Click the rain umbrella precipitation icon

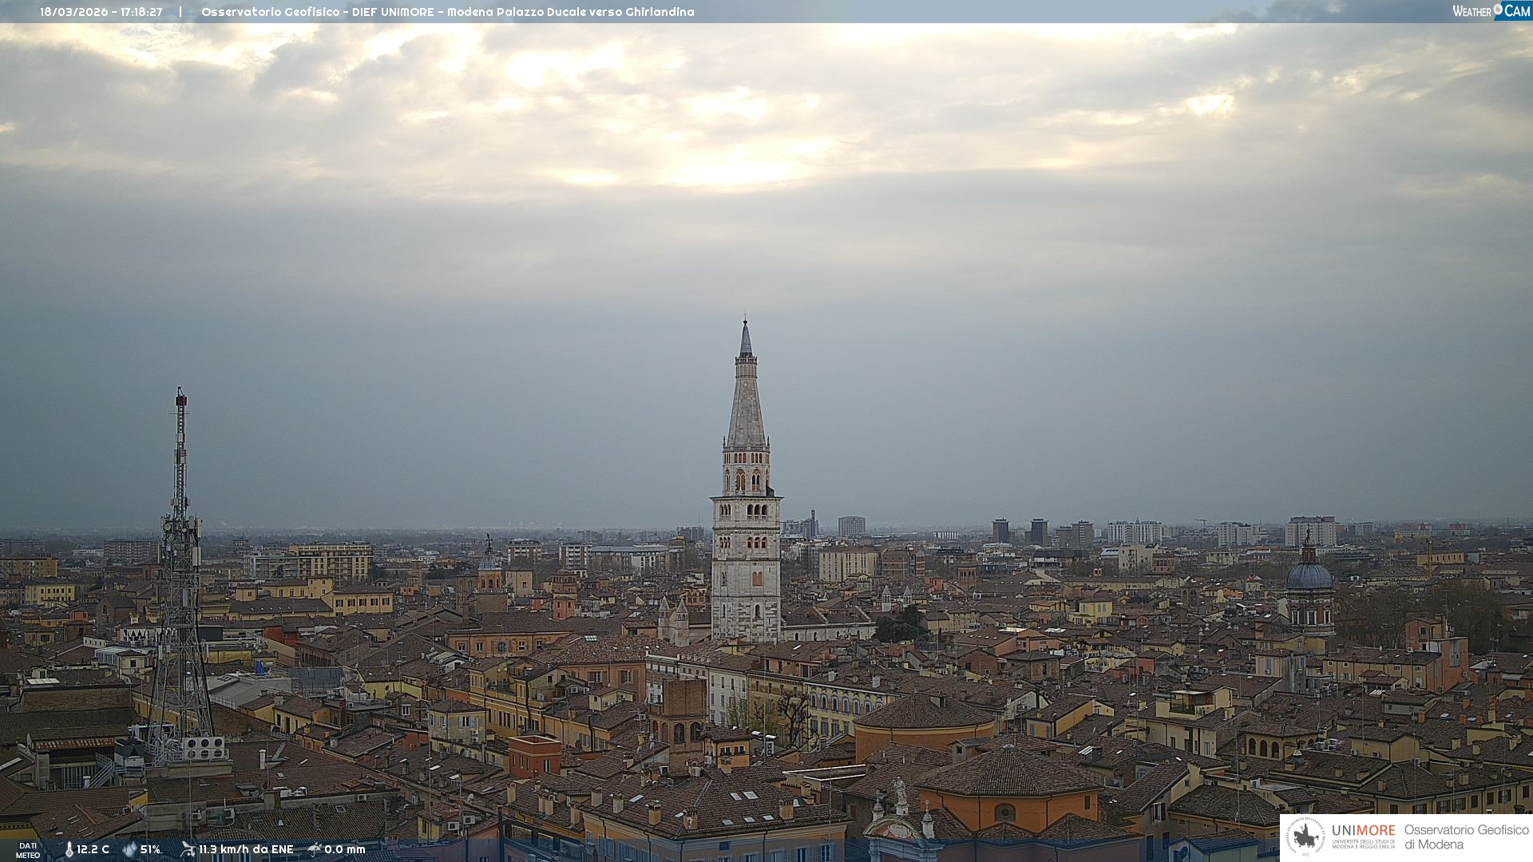315,849
